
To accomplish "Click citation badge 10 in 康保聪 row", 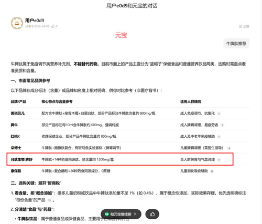I will click(x=212, y=171).
